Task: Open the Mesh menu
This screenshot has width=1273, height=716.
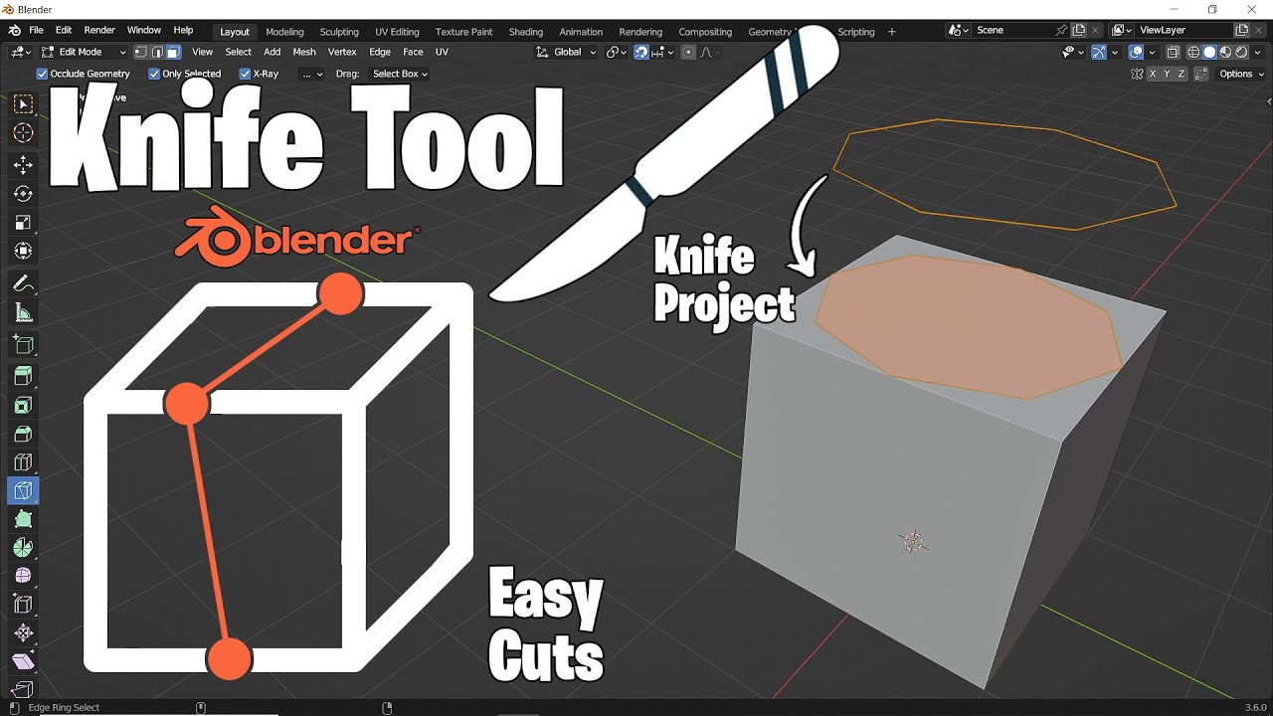Action: 304,52
